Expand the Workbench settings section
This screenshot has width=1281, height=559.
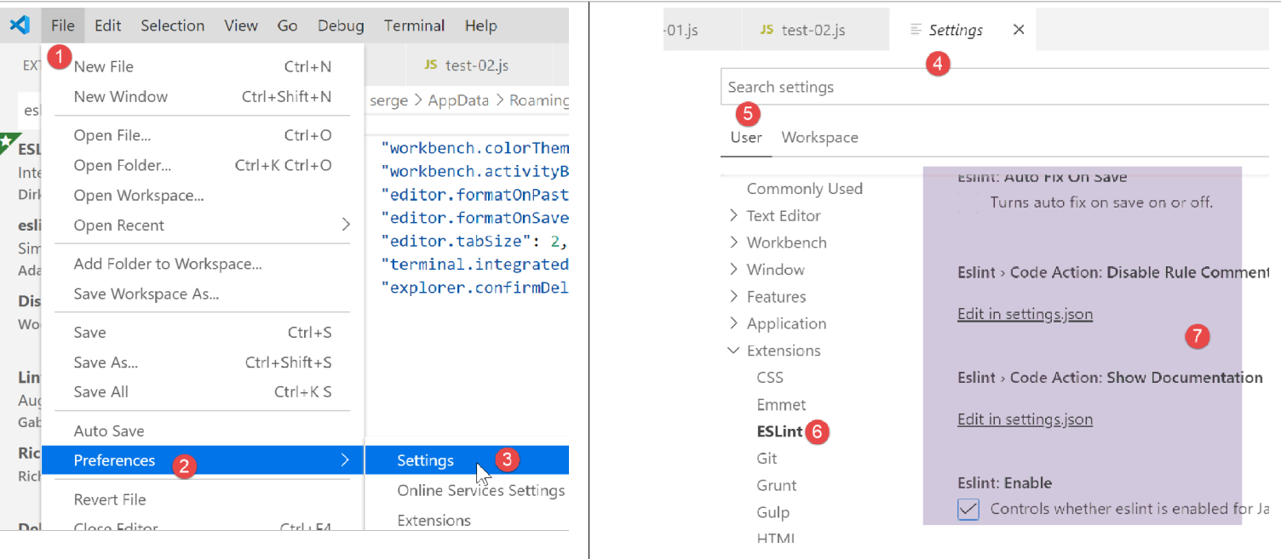coord(734,243)
